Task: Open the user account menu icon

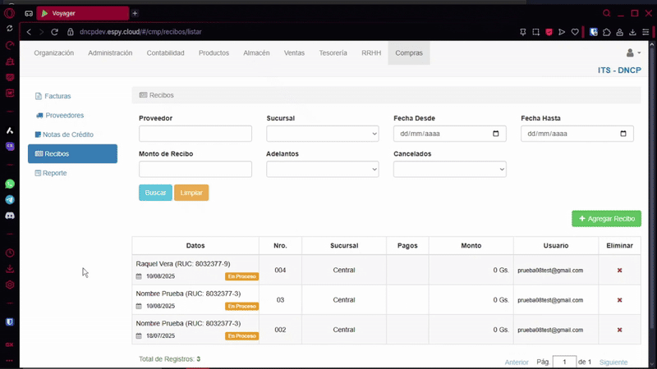Action: coord(632,53)
